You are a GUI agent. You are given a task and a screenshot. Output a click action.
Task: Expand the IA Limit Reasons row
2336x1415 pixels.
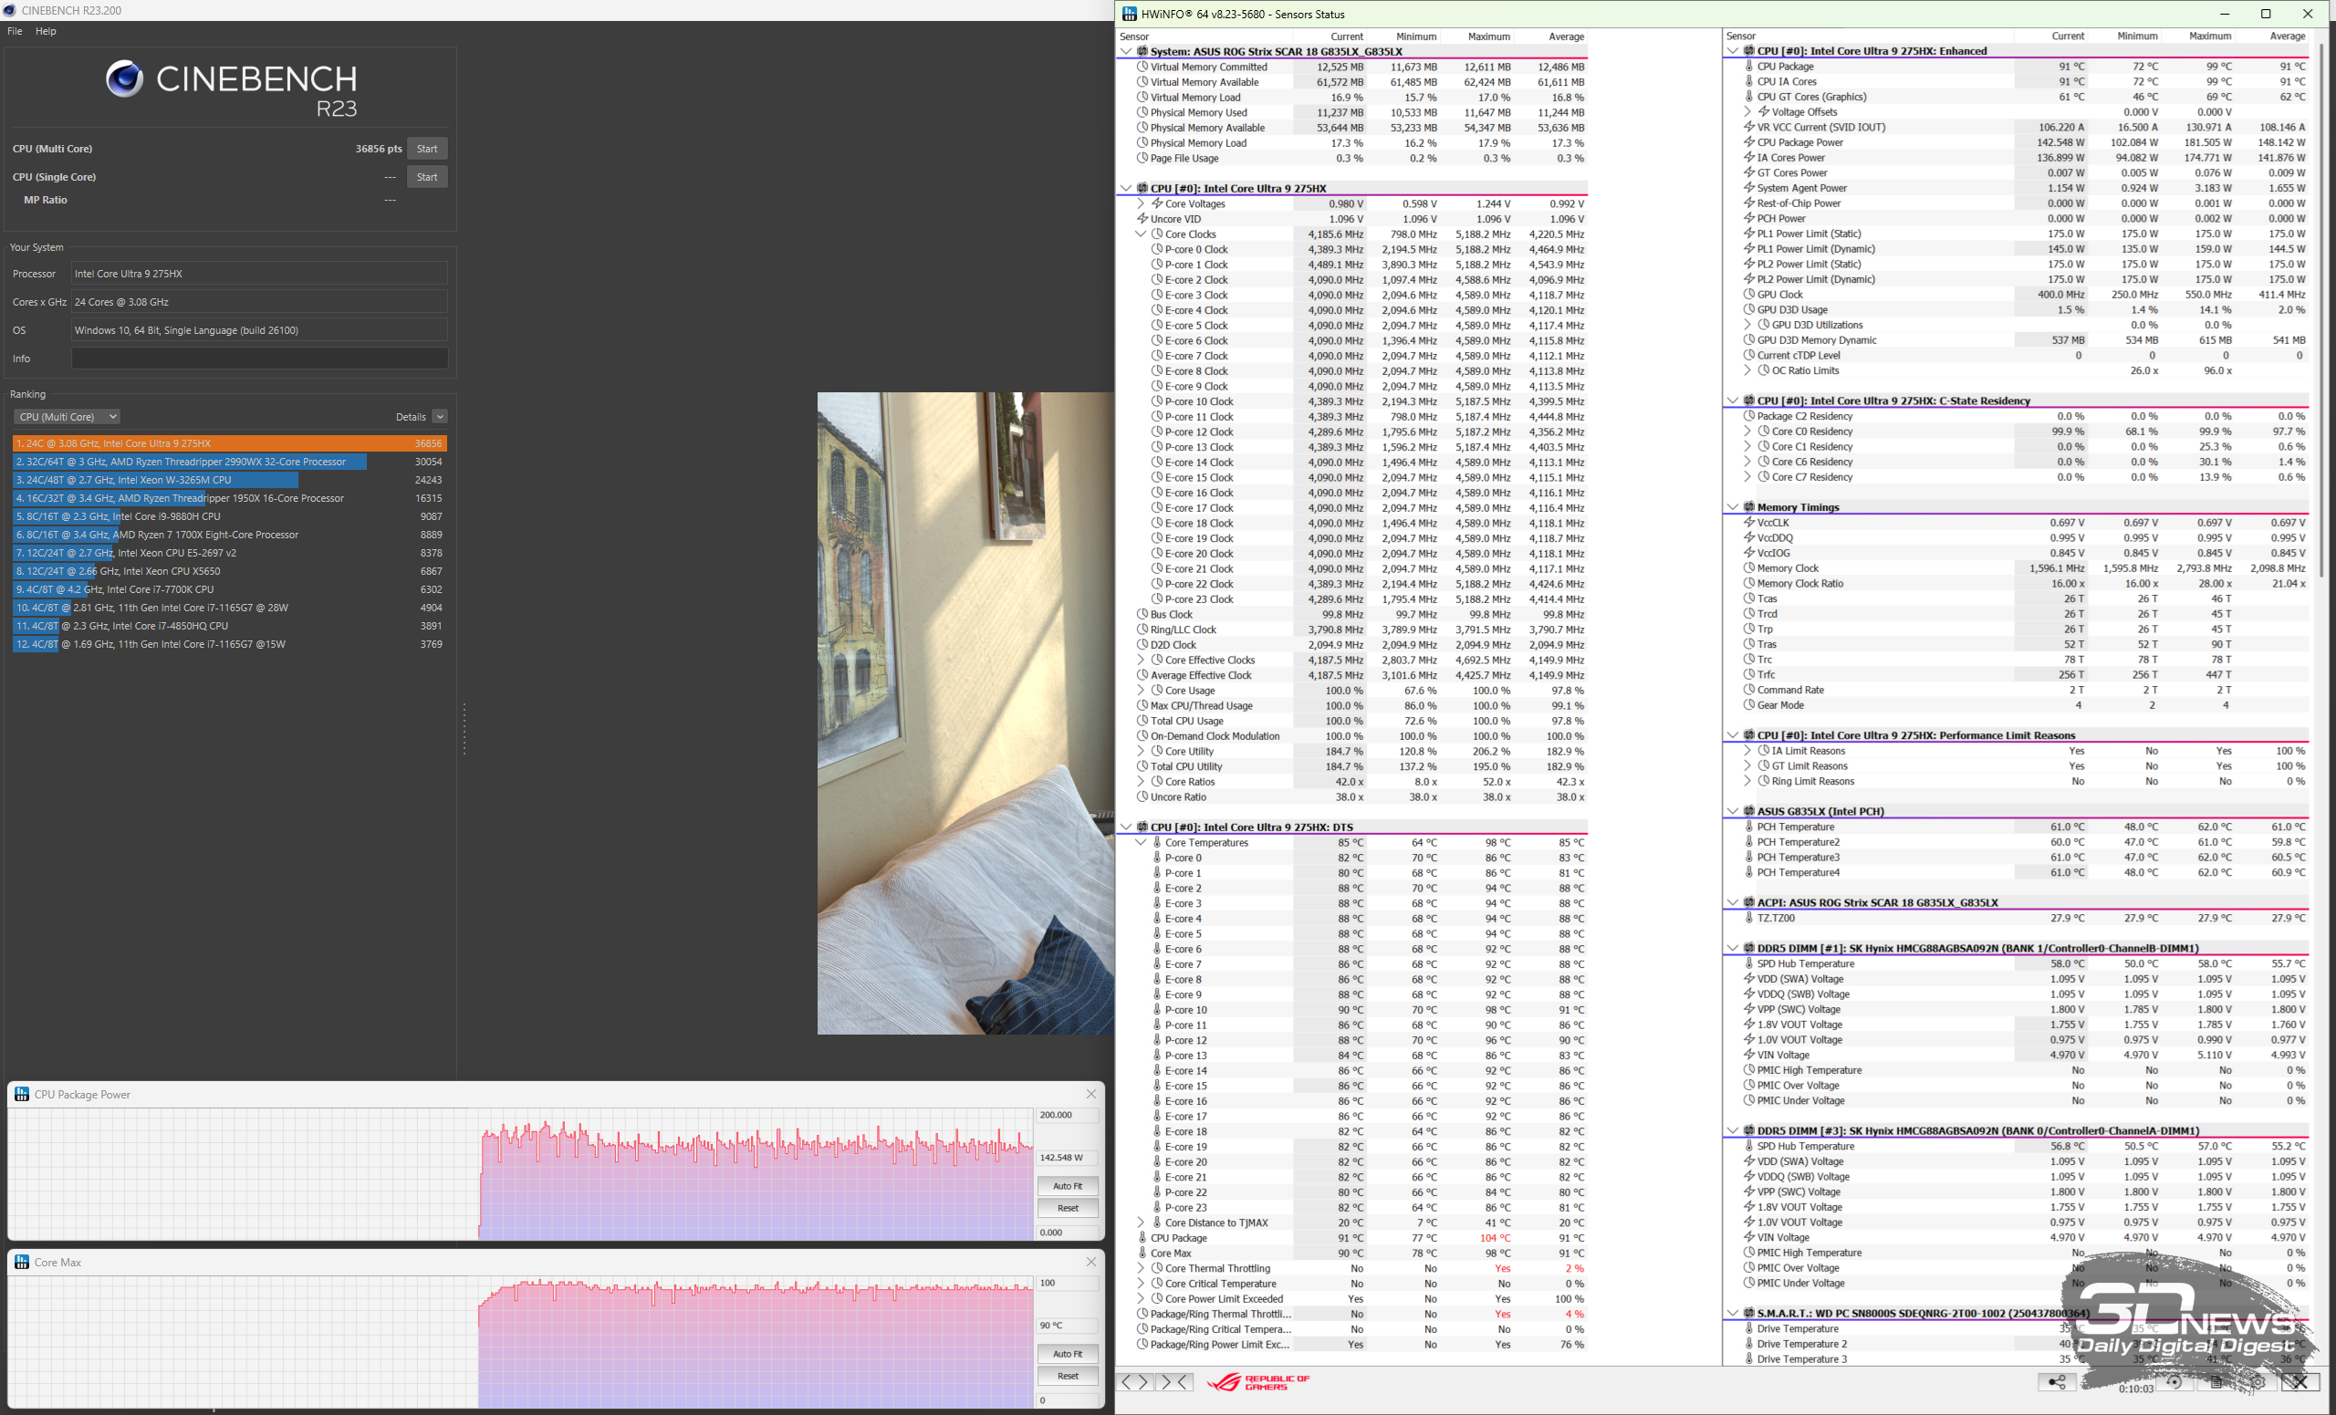click(x=1747, y=751)
